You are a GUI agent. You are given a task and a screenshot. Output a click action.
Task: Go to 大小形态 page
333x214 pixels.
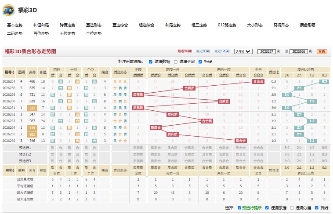255,25
